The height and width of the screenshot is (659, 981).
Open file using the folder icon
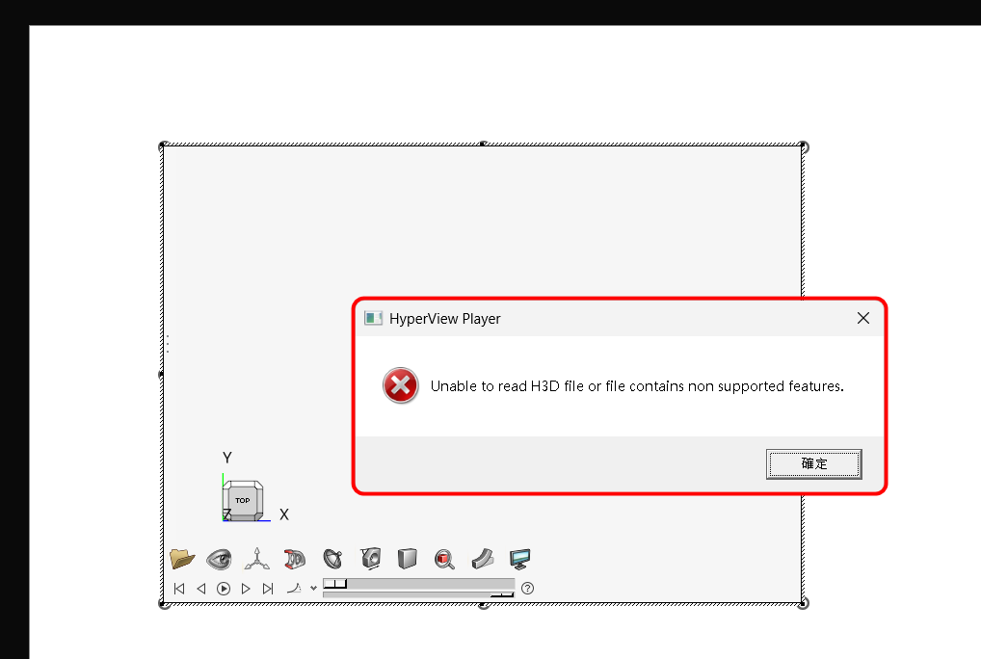click(x=182, y=559)
